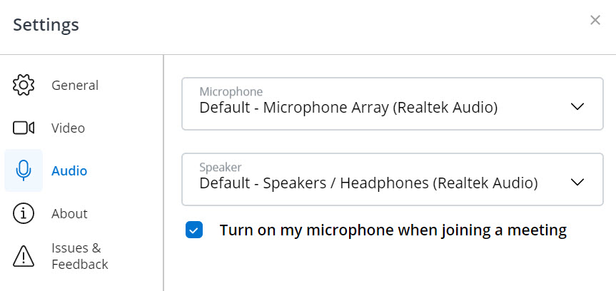The width and height of the screenshot is (616, 291).
Task: Click the Settings dialog title
Action: 46,25
